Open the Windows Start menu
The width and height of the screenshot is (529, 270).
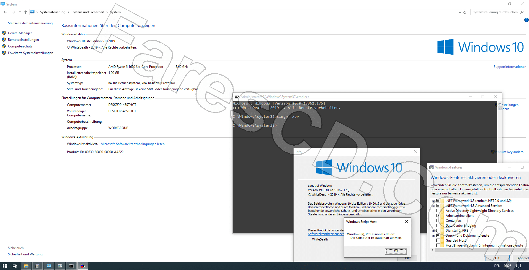tap(5, 266)
